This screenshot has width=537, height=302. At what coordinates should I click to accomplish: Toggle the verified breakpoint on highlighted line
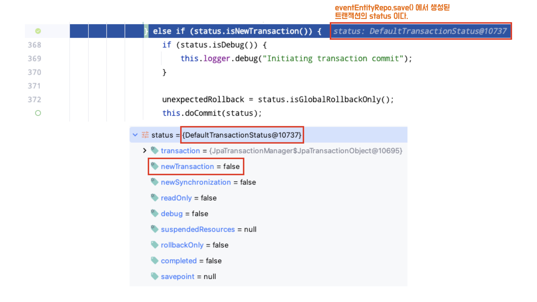pyautogui.click(x=38, y=31)
